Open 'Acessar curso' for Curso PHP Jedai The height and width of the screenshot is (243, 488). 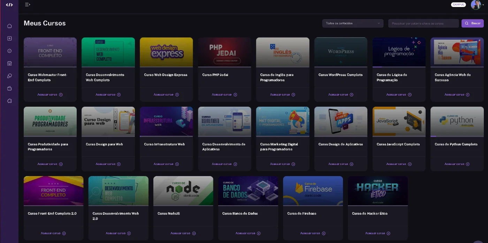[x=224, y=94]
